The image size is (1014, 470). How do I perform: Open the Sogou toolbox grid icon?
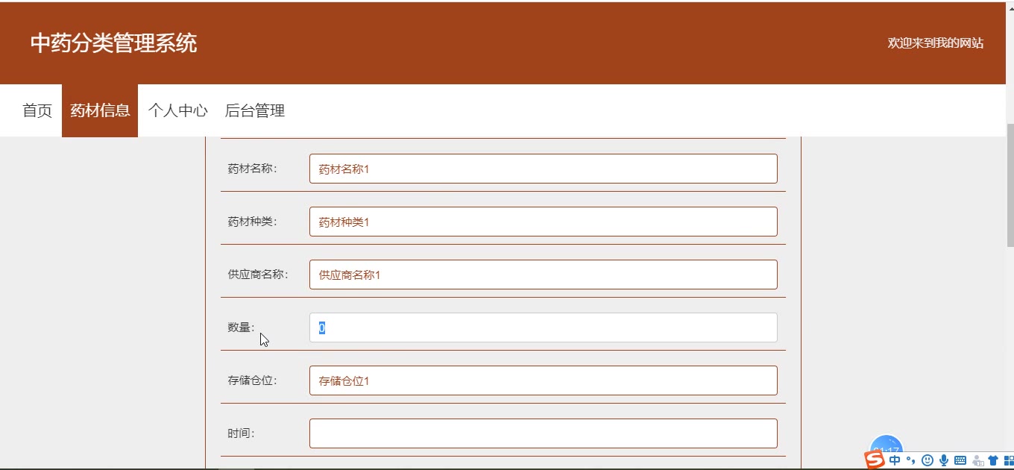click(x=1009, y=460)
